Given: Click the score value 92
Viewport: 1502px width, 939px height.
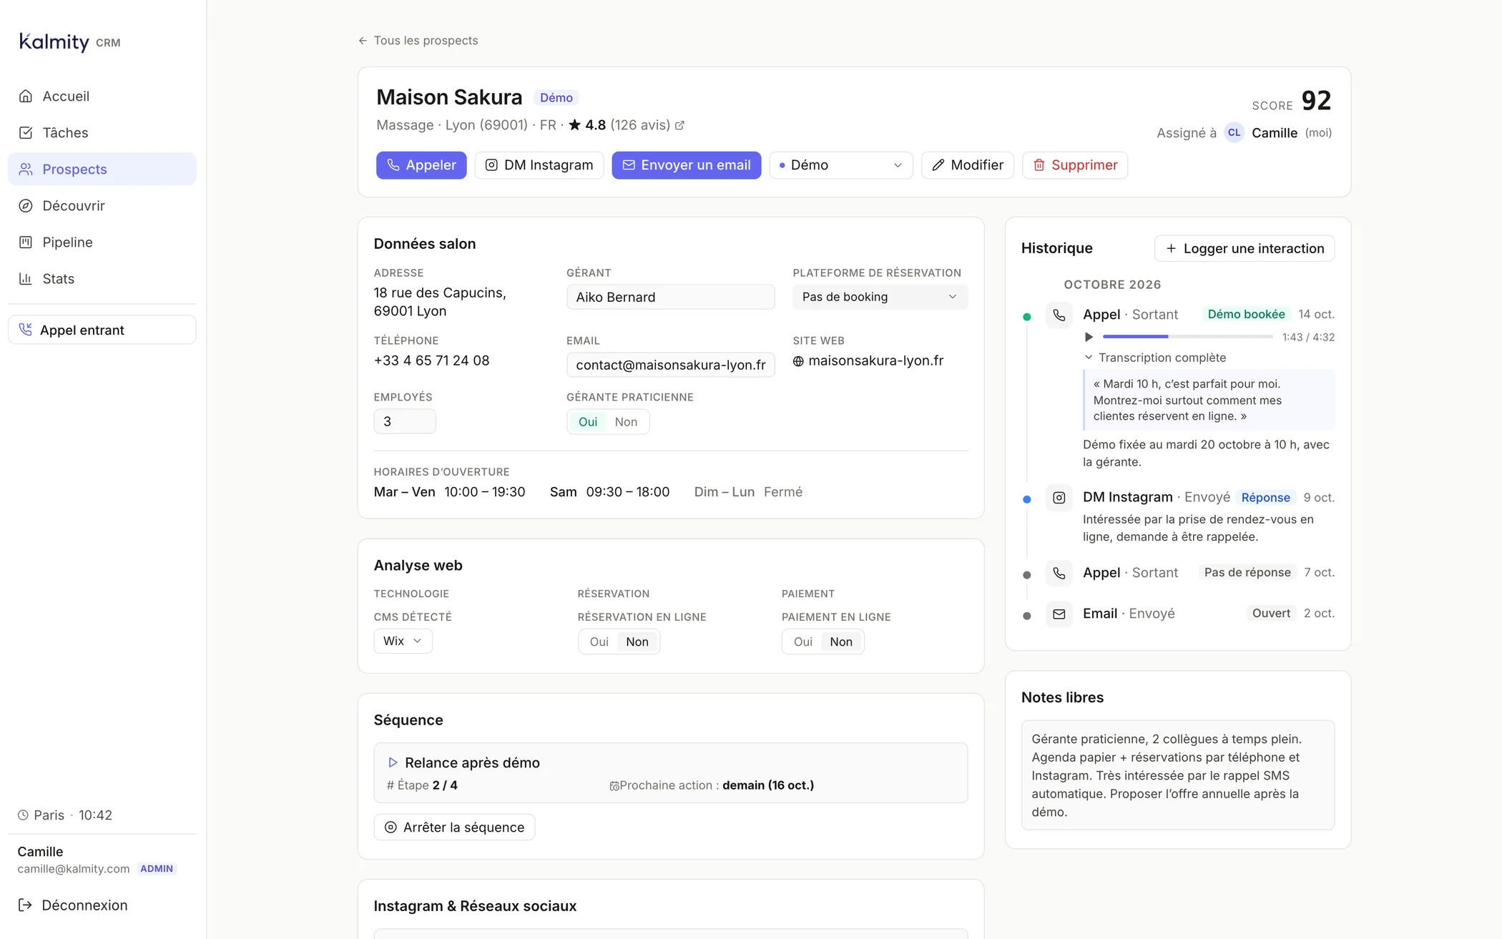Looking at the screenshot, I should (1316, 101).
